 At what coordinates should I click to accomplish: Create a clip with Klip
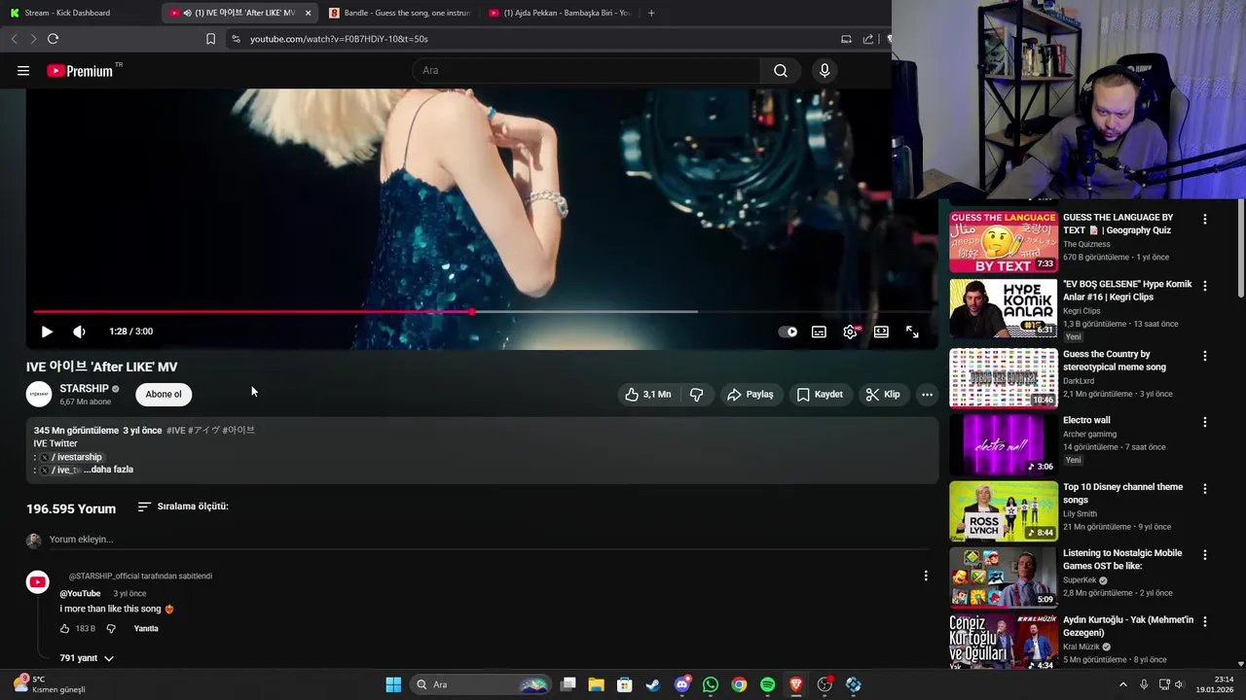[x=883, y=394]
